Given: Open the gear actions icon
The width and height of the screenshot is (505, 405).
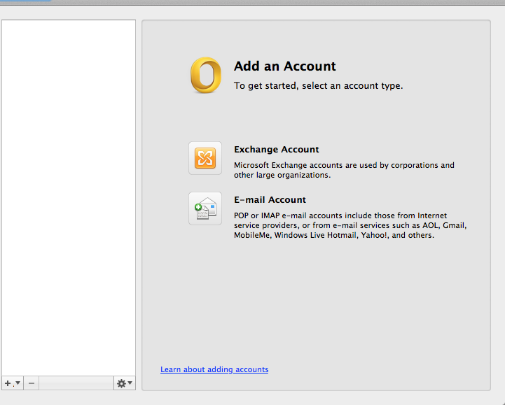Looking at the screenshot, I should [121, 383].
